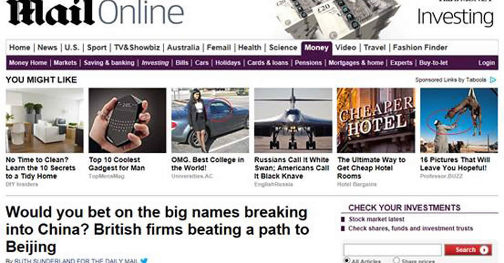Image resolution: width=504 pixels, height=263 pixels.
Task: Open Check shares, funds and investment trusts
Action: pos(411,228)
